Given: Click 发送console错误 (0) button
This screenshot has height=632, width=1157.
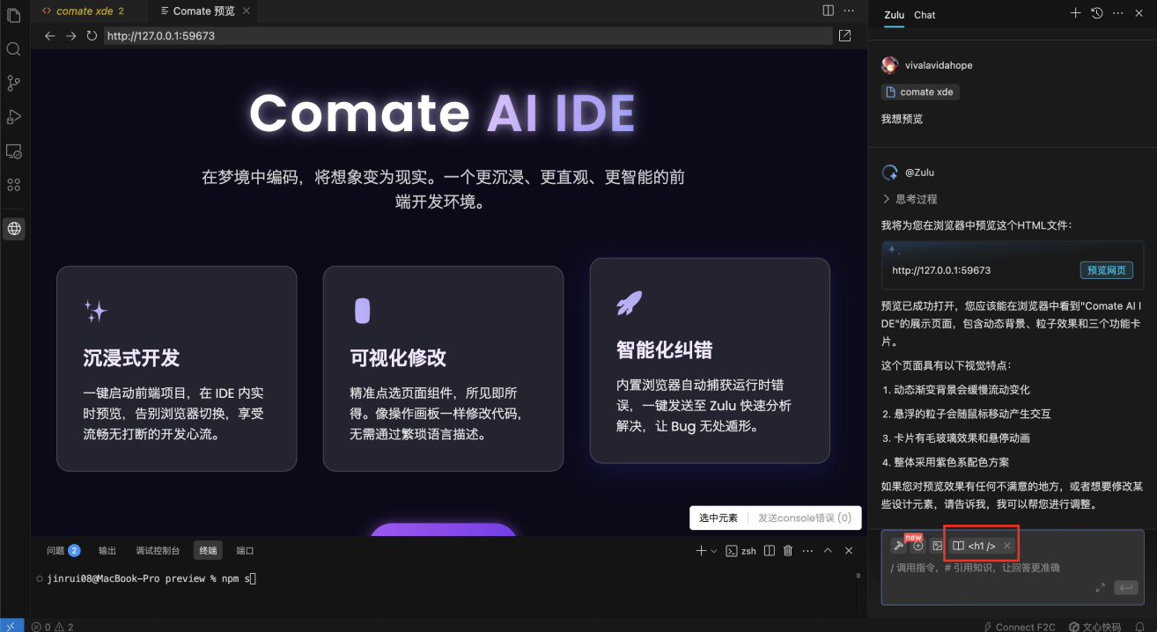Looking at the screenshot, I should click(805, 518).
